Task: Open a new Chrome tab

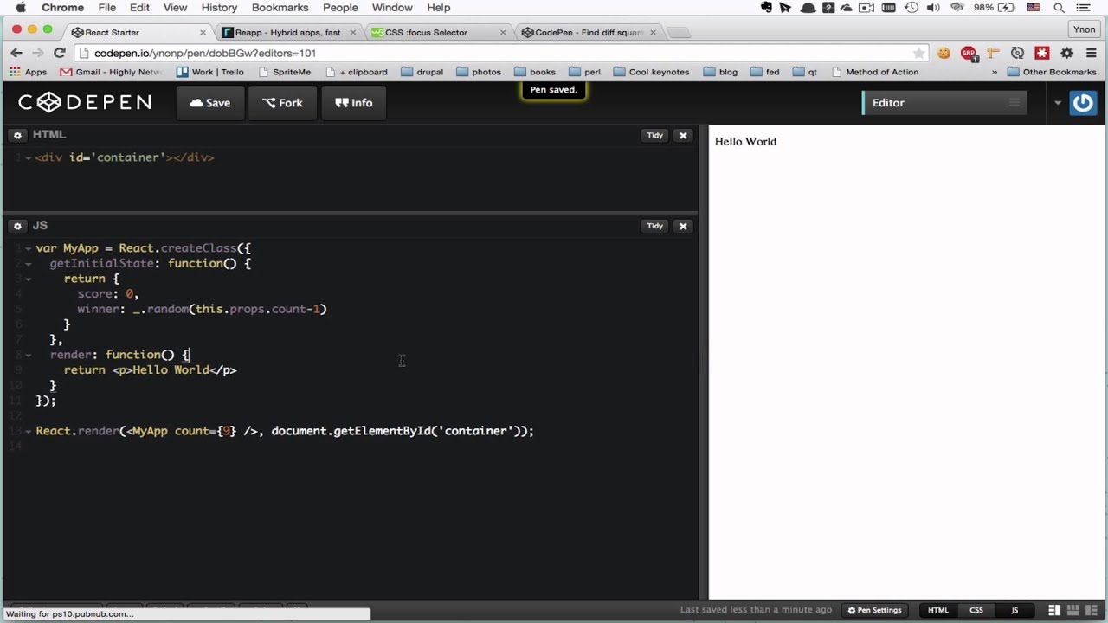Action: pos(680,33)
